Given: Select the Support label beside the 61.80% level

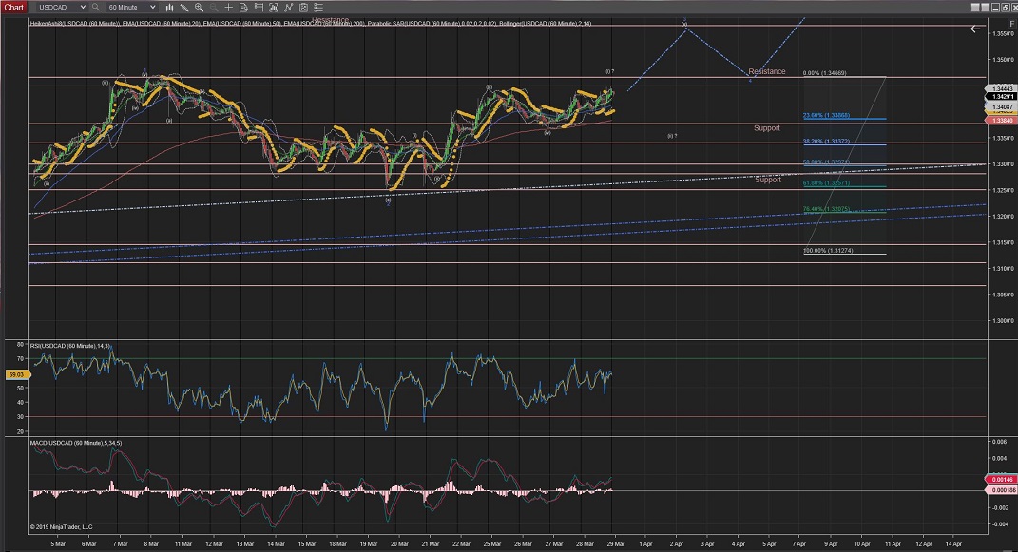Looking at the screenshot, I should point(768,179).
